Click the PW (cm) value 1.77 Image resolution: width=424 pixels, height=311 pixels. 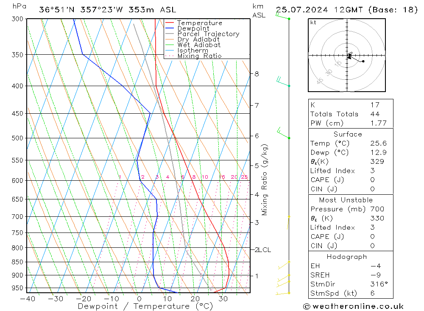(378, 123)
